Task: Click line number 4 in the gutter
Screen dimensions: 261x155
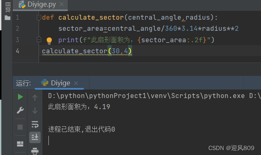Action: click(18, 51)
